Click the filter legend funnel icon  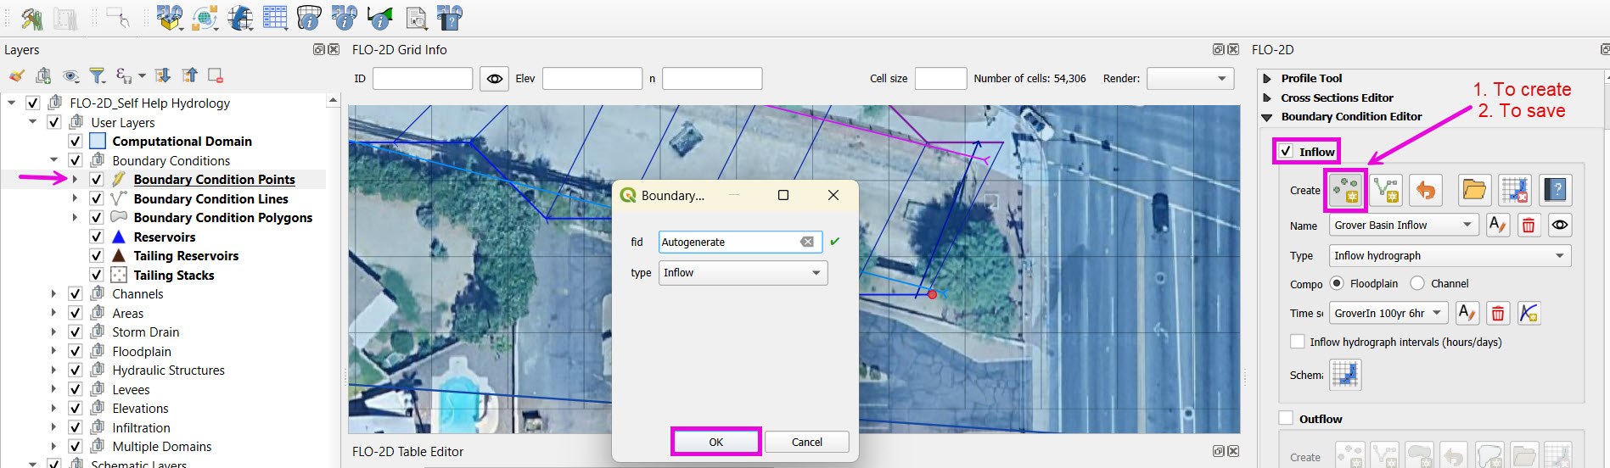pos(98,75)
